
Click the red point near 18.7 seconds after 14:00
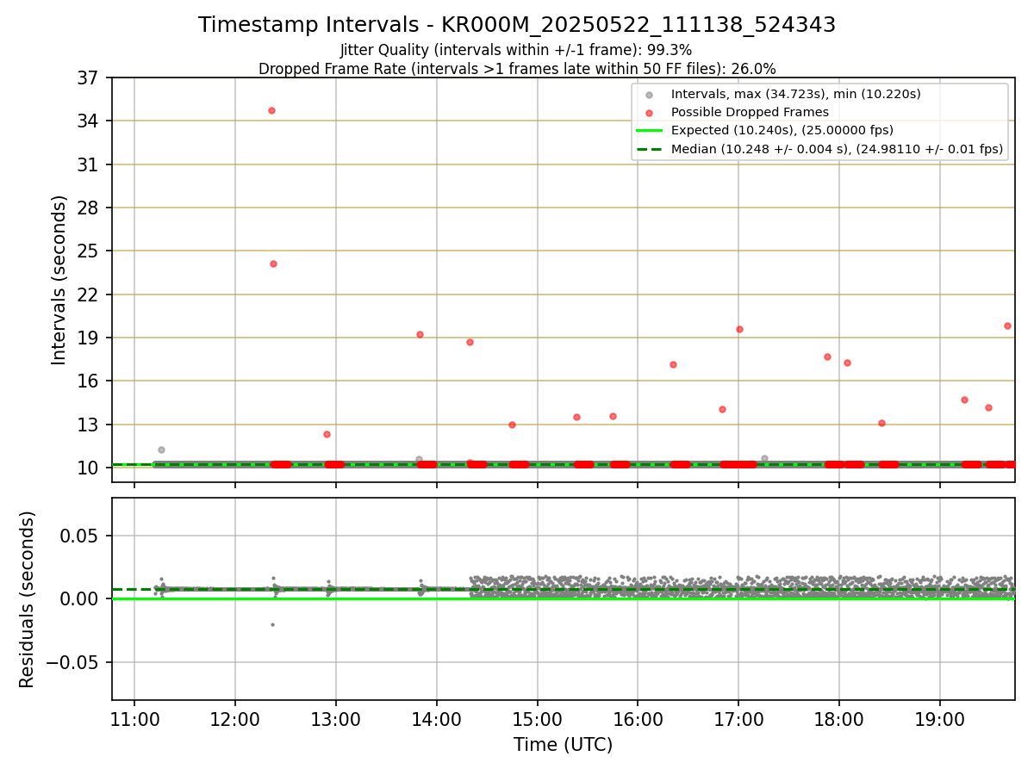[x=470, y=342]
